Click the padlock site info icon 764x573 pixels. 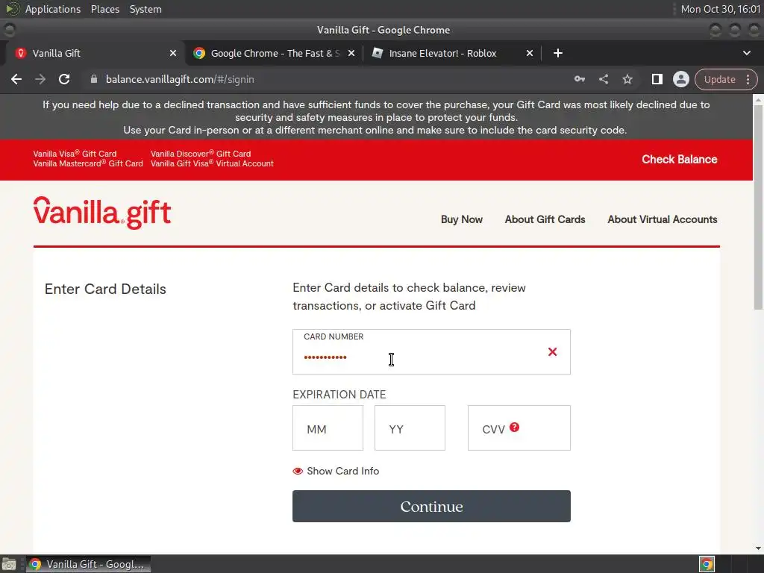pyautogui.click(x=94, y=79)
